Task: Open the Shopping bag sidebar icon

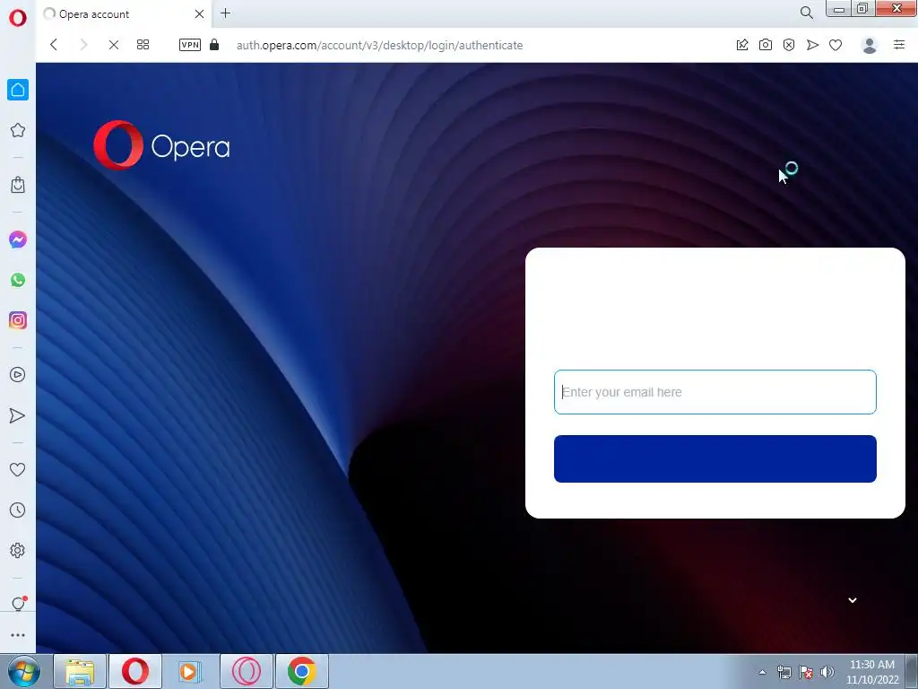Action: [x=18, y=185]
